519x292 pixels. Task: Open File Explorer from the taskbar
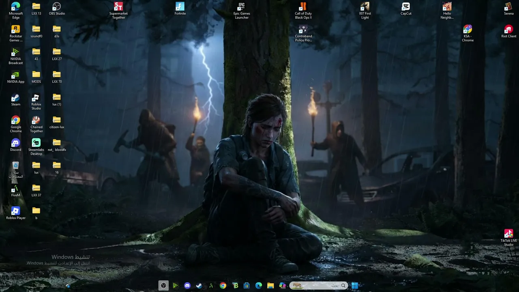click(x=270, y=286)
